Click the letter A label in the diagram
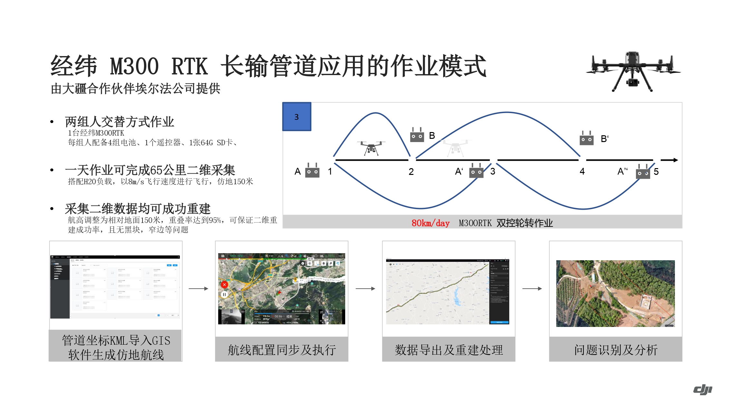This screenshot has width=731, height=411. click(297, 171)
